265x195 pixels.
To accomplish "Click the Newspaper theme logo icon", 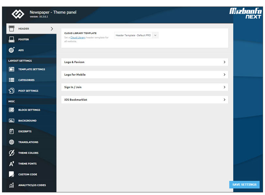I will point(18,14).
